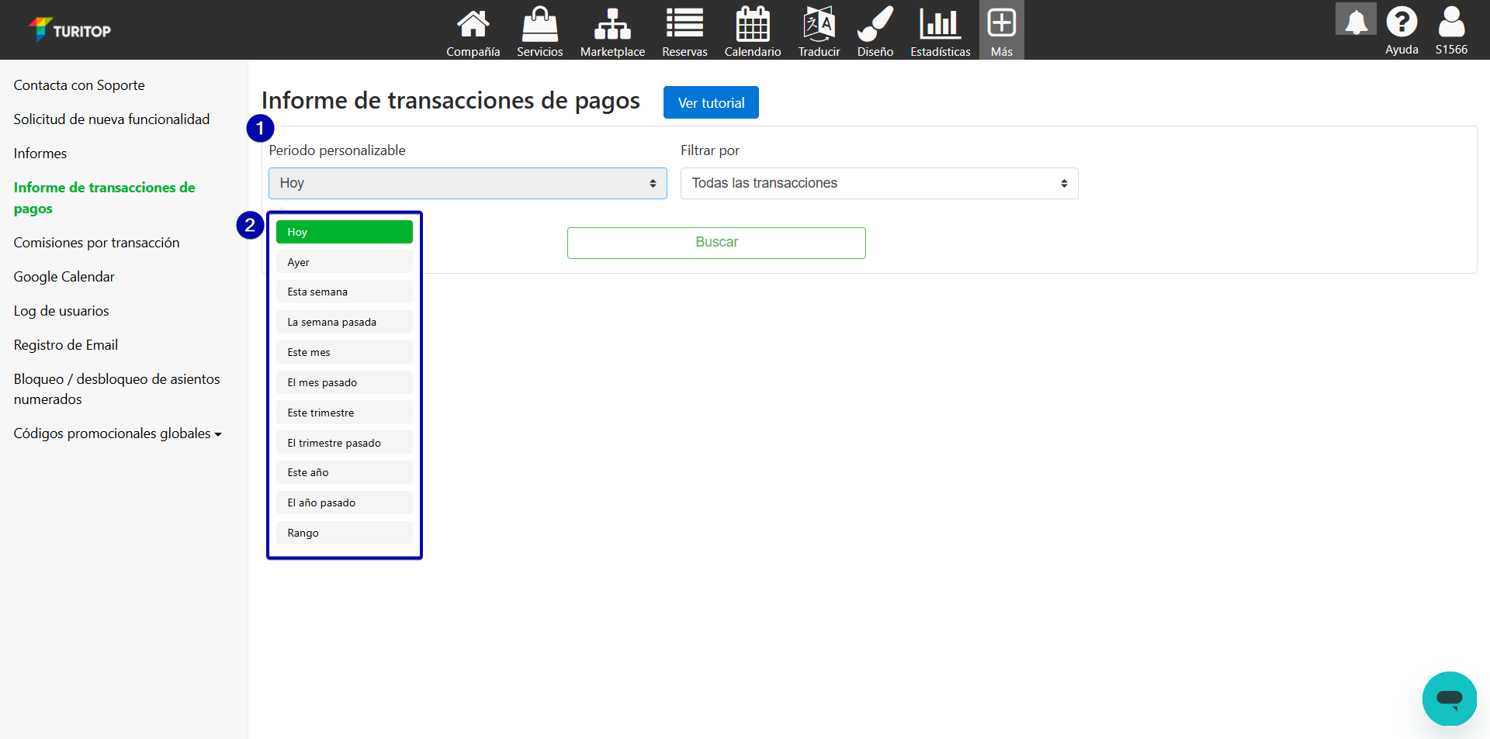The height and width of the screenshot is (739, 1490).
Task: Open the Compañía home icon
Action: [473, 25]
